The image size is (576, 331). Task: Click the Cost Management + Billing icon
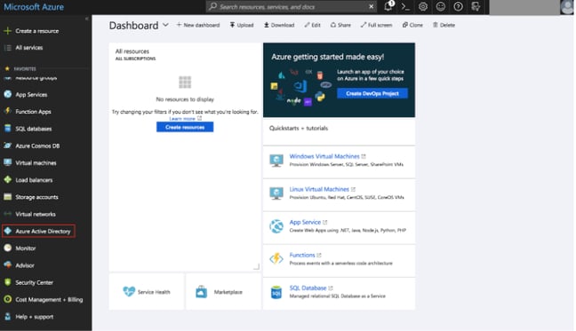point(8,299)
